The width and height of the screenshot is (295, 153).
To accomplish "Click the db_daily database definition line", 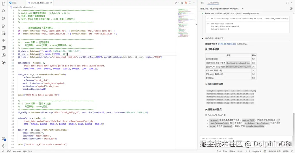I will [x=83, y=112].
